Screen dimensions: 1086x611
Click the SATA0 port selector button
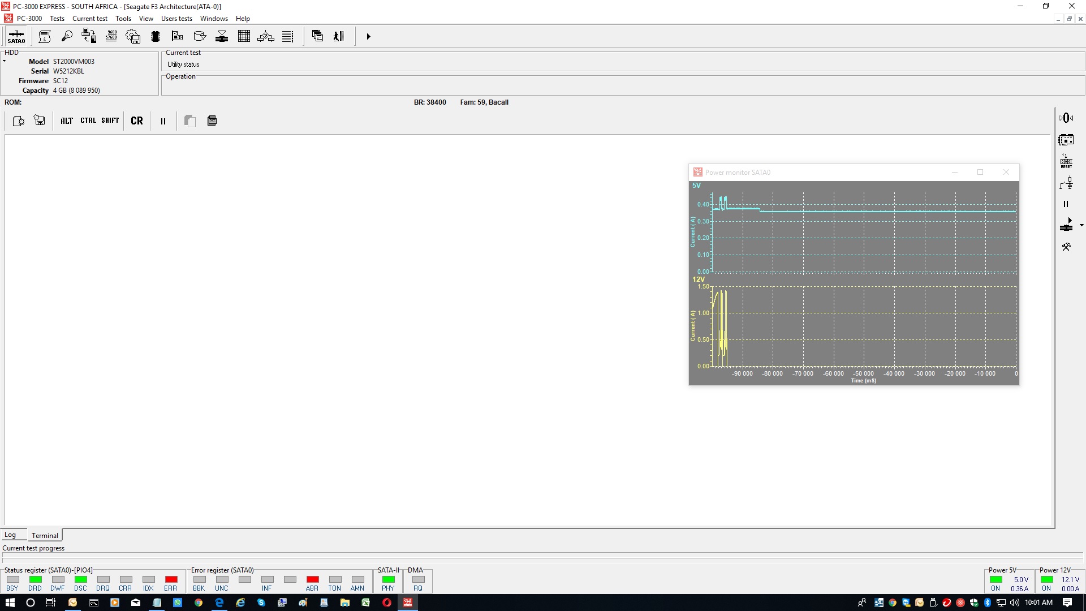pyautogui.click(x=16, y=36)
